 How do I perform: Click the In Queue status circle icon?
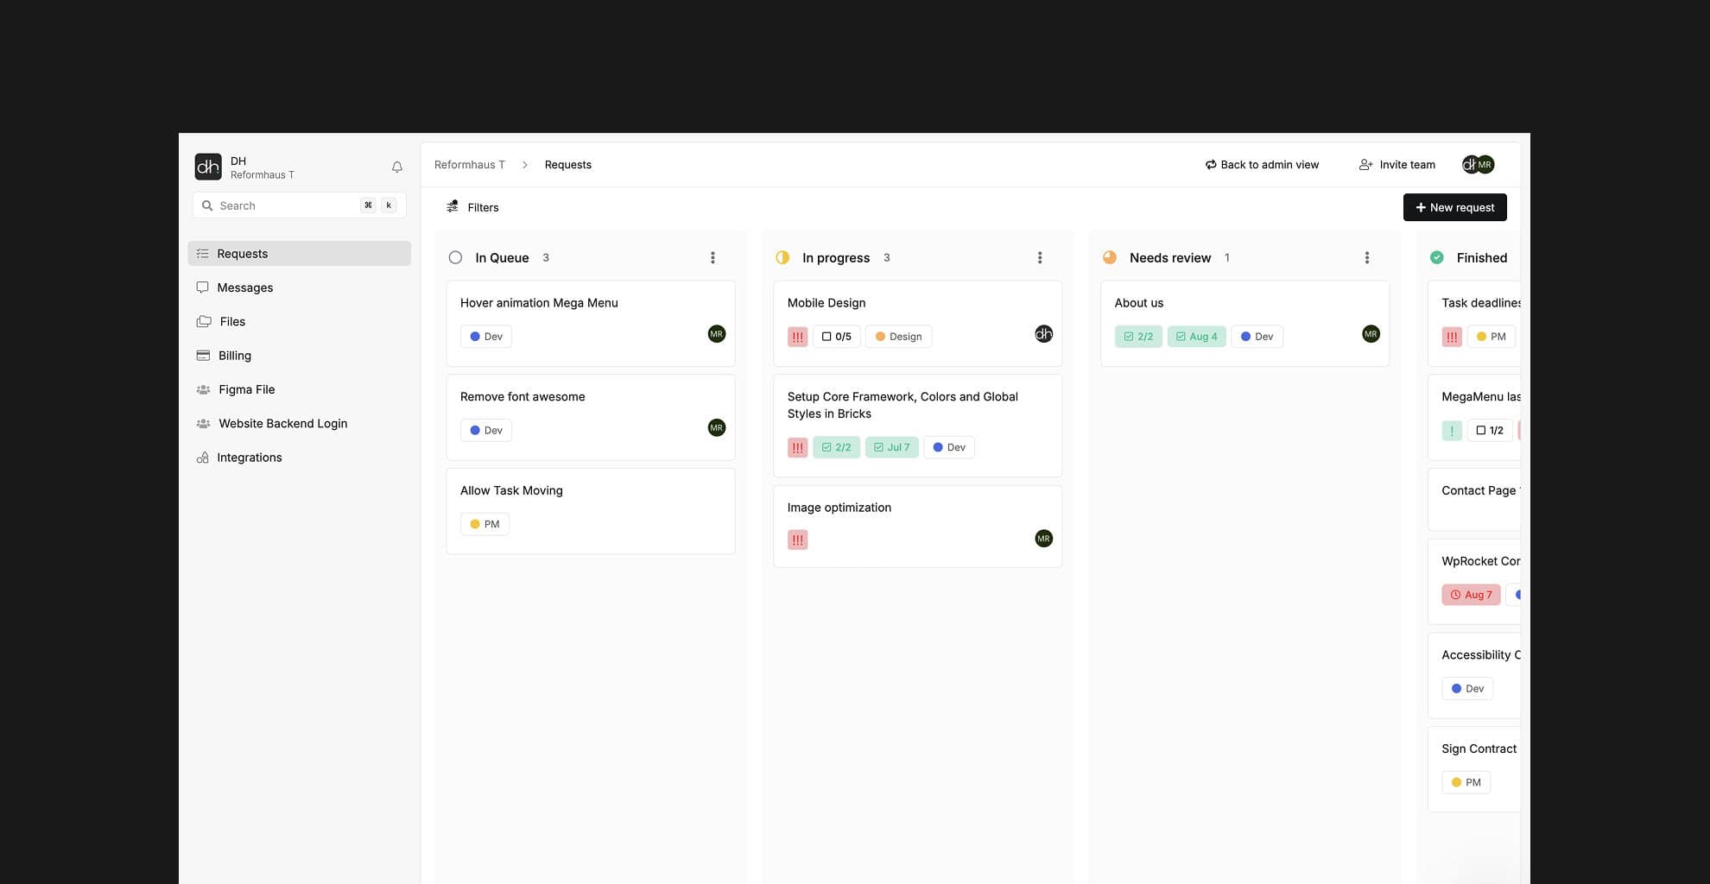click(x=455, y=257)
